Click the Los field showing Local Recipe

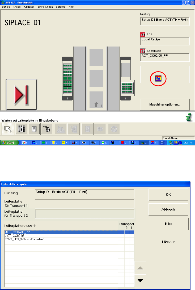tap(165, 41)
